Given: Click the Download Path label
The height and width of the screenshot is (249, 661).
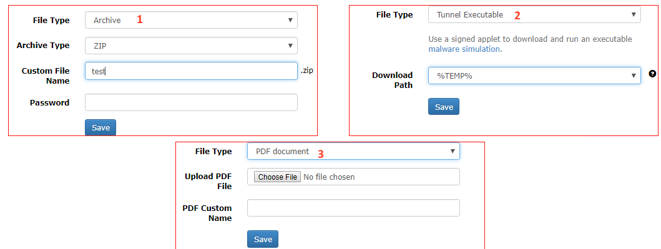Looking at the screenshot, I should point(392,80).
